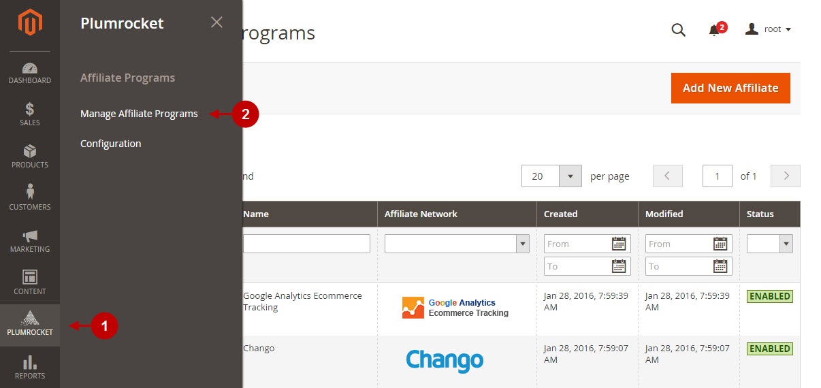The height and width of the screenshot is (388, 821).
Task: Open the notifications bell
Action: 714,30
